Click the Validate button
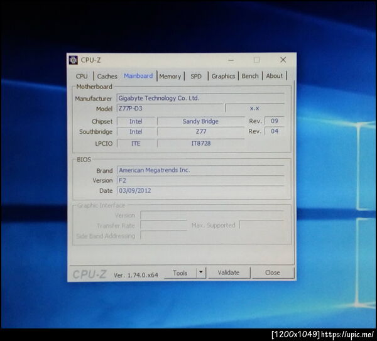The height and width of the screenshot is (341, 377). (x=229, y=273)
